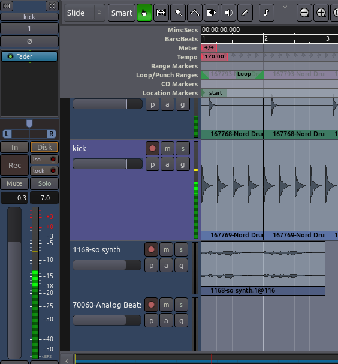This screenshot has width=338, height=364.
Task: Click the Zoom Out magnifier button
Action: (x=304, y=13)
